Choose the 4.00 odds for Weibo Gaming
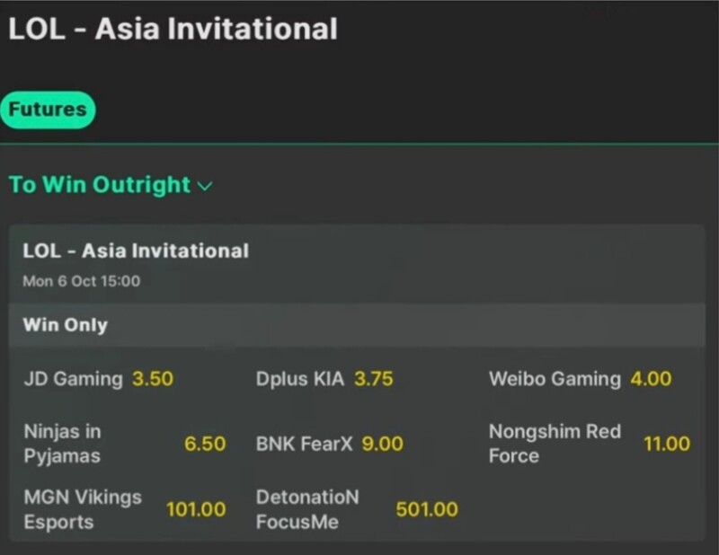The width and height of the screenshot is (719, 555). (651, 378)
